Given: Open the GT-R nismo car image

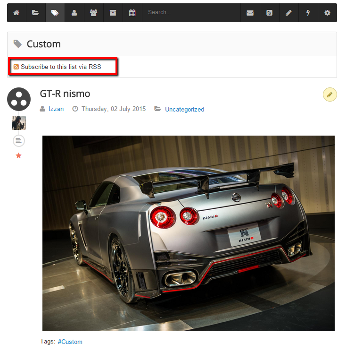Looking at the screenshot, I should click(x=189, y=233).
